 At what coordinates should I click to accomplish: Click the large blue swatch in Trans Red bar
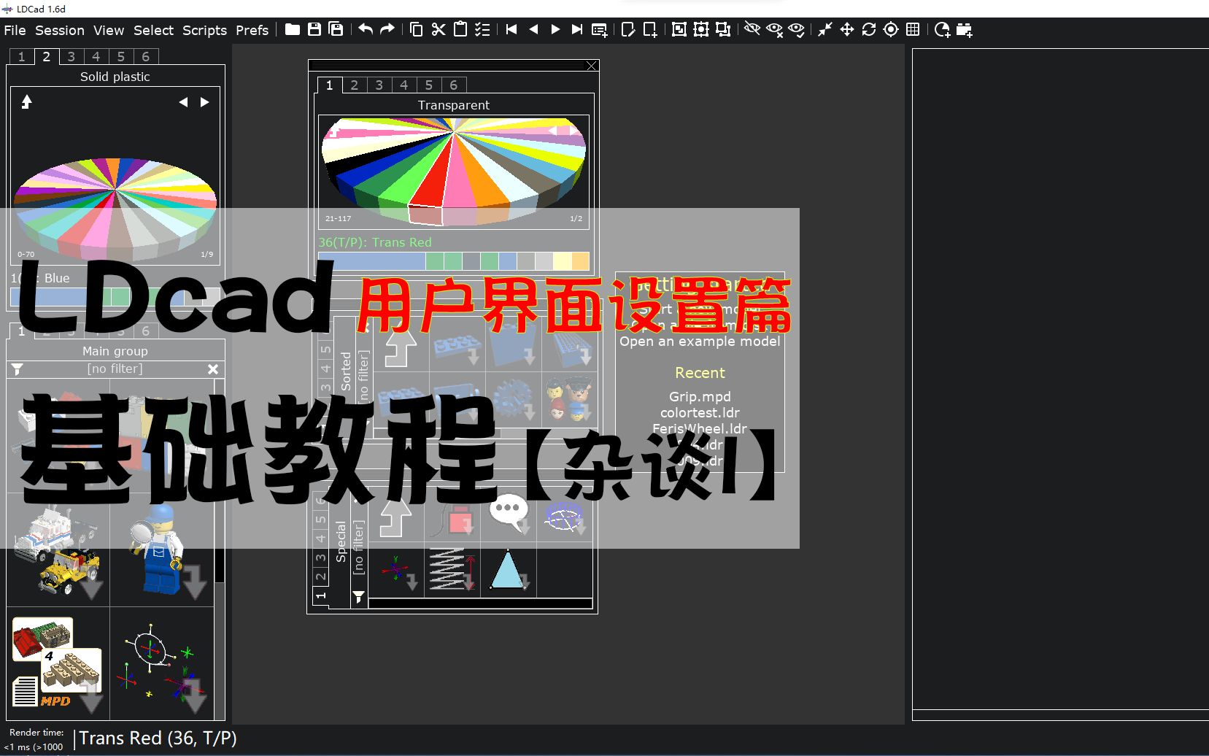coord(371,261)
